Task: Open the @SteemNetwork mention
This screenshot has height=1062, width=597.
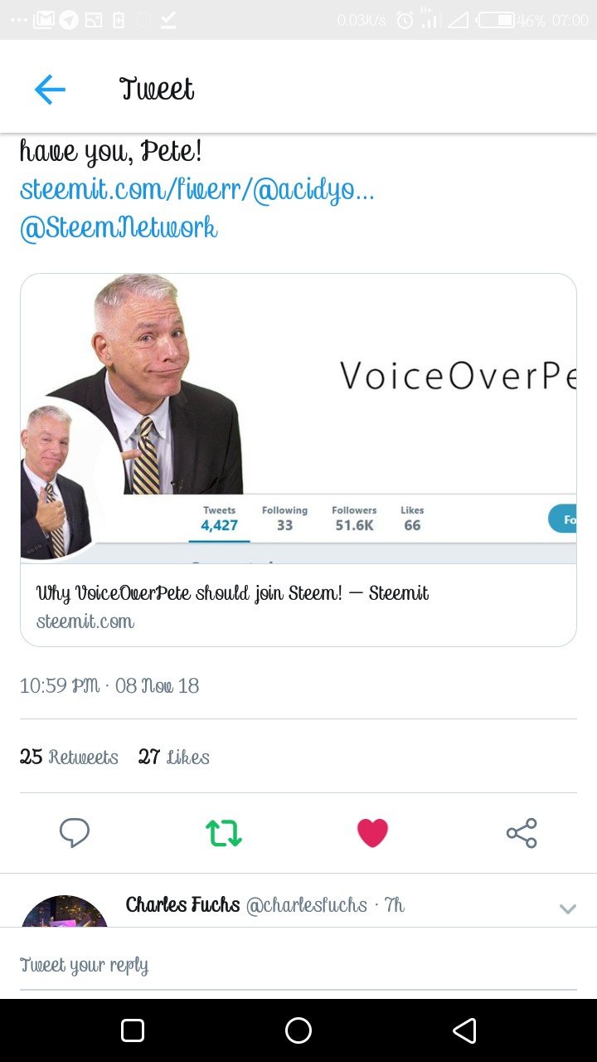Action: [x=119, y=227]
